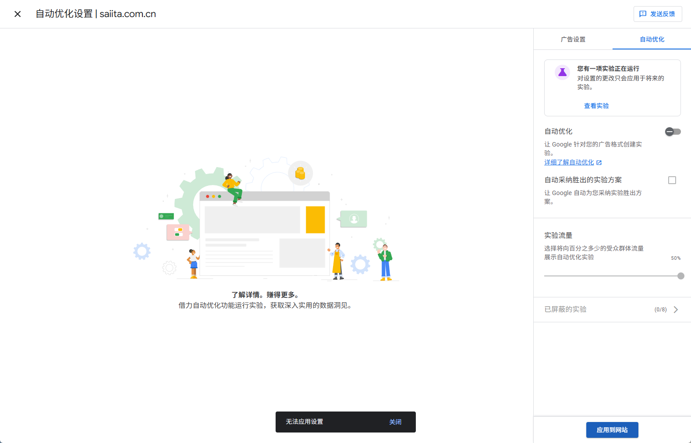Click the (0/8) blocked experiments count
The width and height of the screenshot is (691, 443).
pos(660,310)
